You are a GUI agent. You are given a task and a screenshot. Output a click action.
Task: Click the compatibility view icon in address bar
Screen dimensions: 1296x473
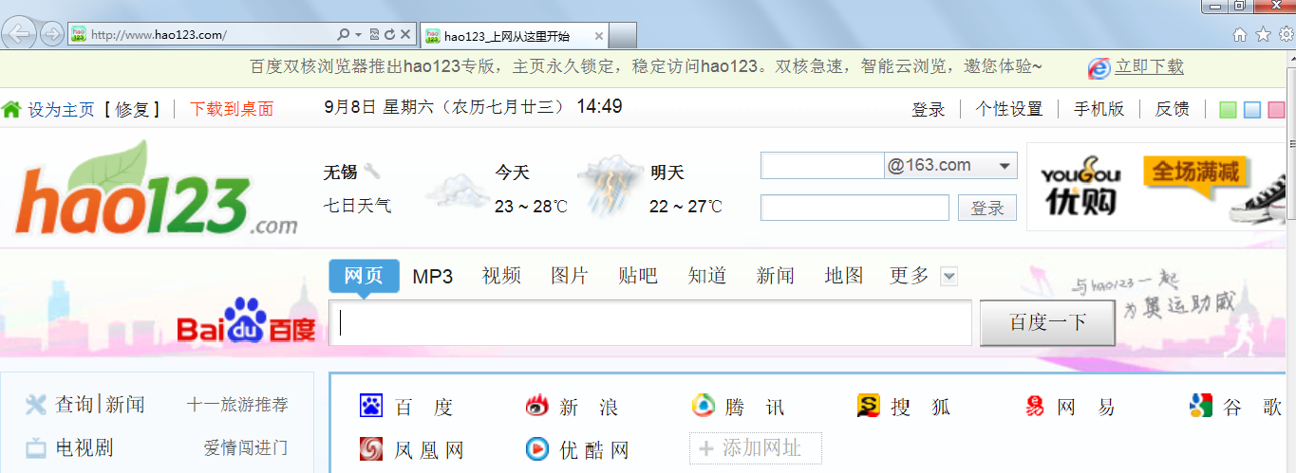point(374,35)
